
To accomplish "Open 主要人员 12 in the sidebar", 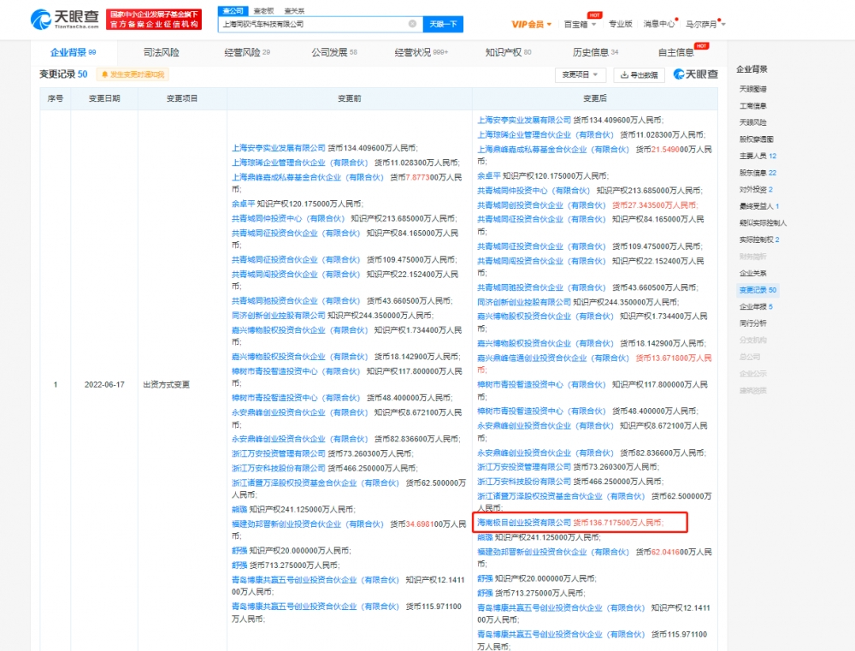I will click(x=758, y=156).
